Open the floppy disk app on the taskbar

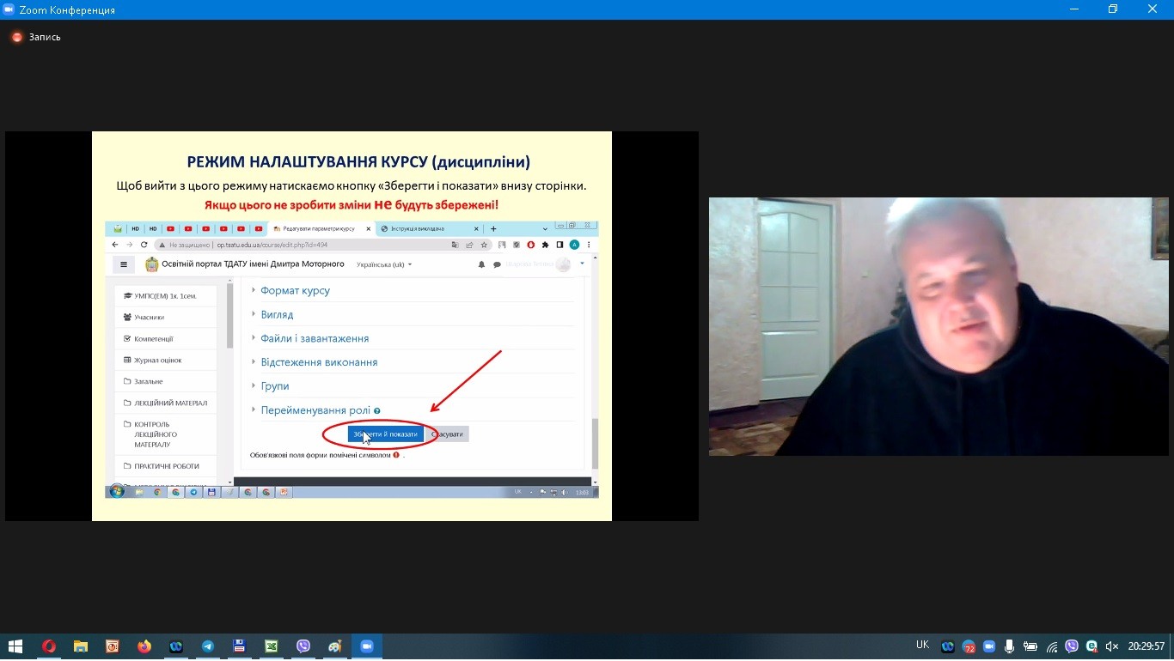tap(240, 646)
